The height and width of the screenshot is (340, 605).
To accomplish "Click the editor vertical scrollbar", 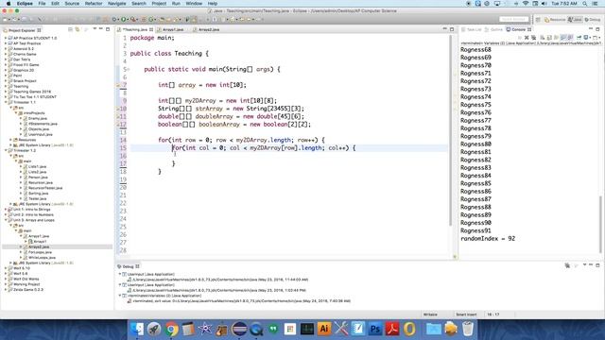I will pos(450,131).
